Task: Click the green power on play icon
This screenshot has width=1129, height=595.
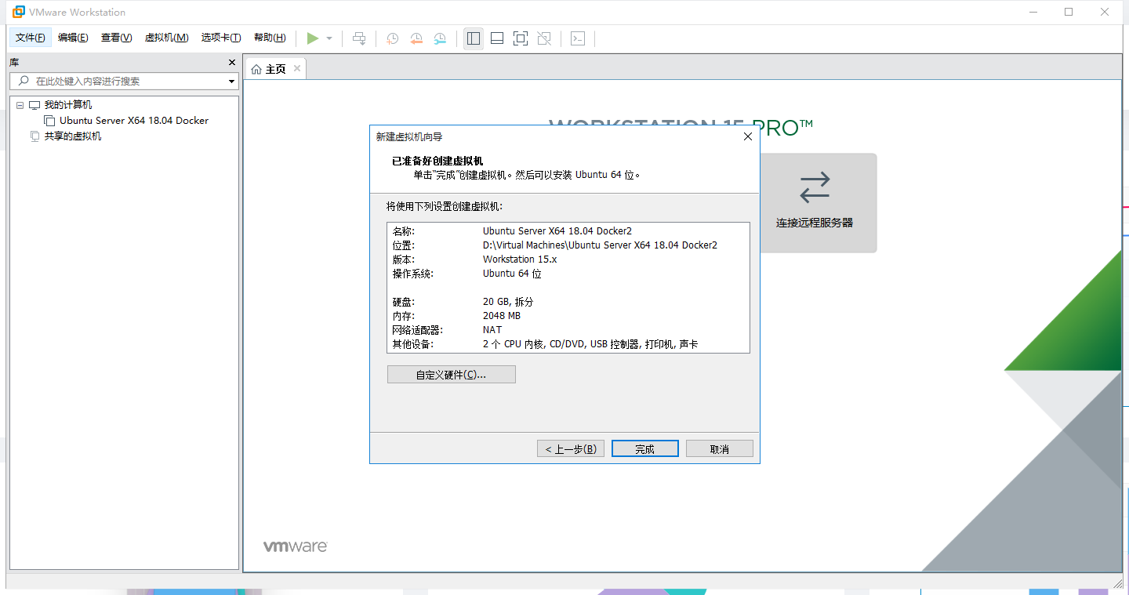Action: click(313, 38)
